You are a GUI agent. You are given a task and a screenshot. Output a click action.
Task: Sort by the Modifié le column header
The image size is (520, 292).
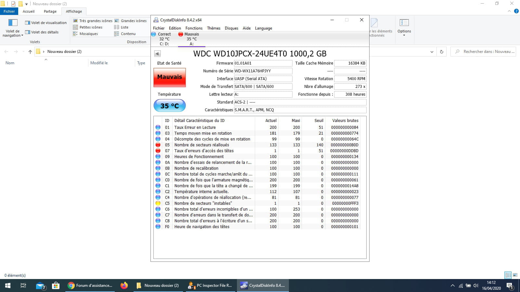[x=99, y=63]
